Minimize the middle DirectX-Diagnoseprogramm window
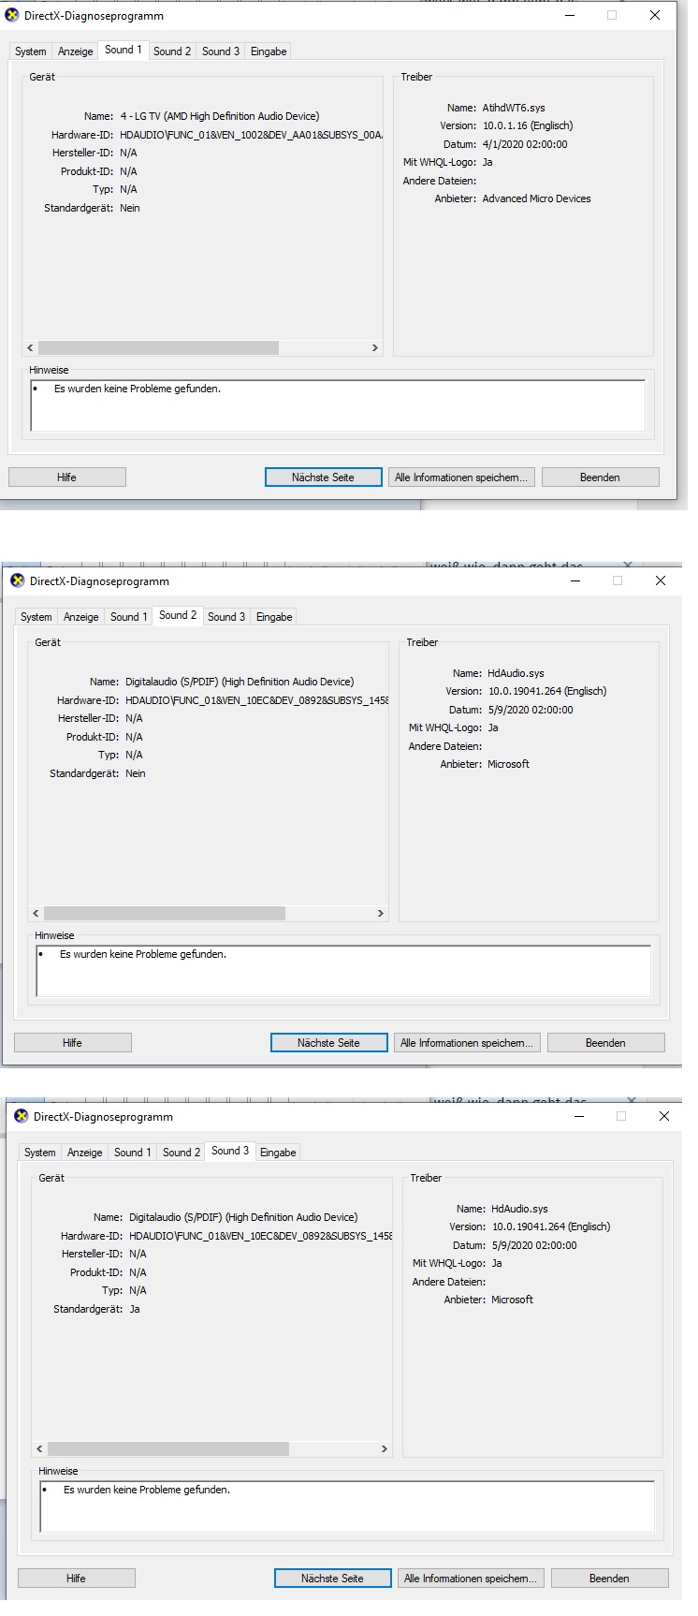698x1616 pixels. [x=576, y=580]
